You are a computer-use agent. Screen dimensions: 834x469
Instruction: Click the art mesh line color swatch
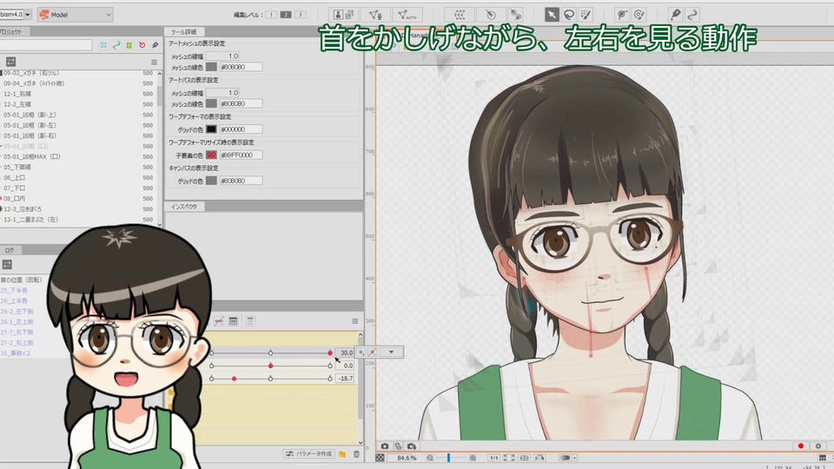[211, 67]
